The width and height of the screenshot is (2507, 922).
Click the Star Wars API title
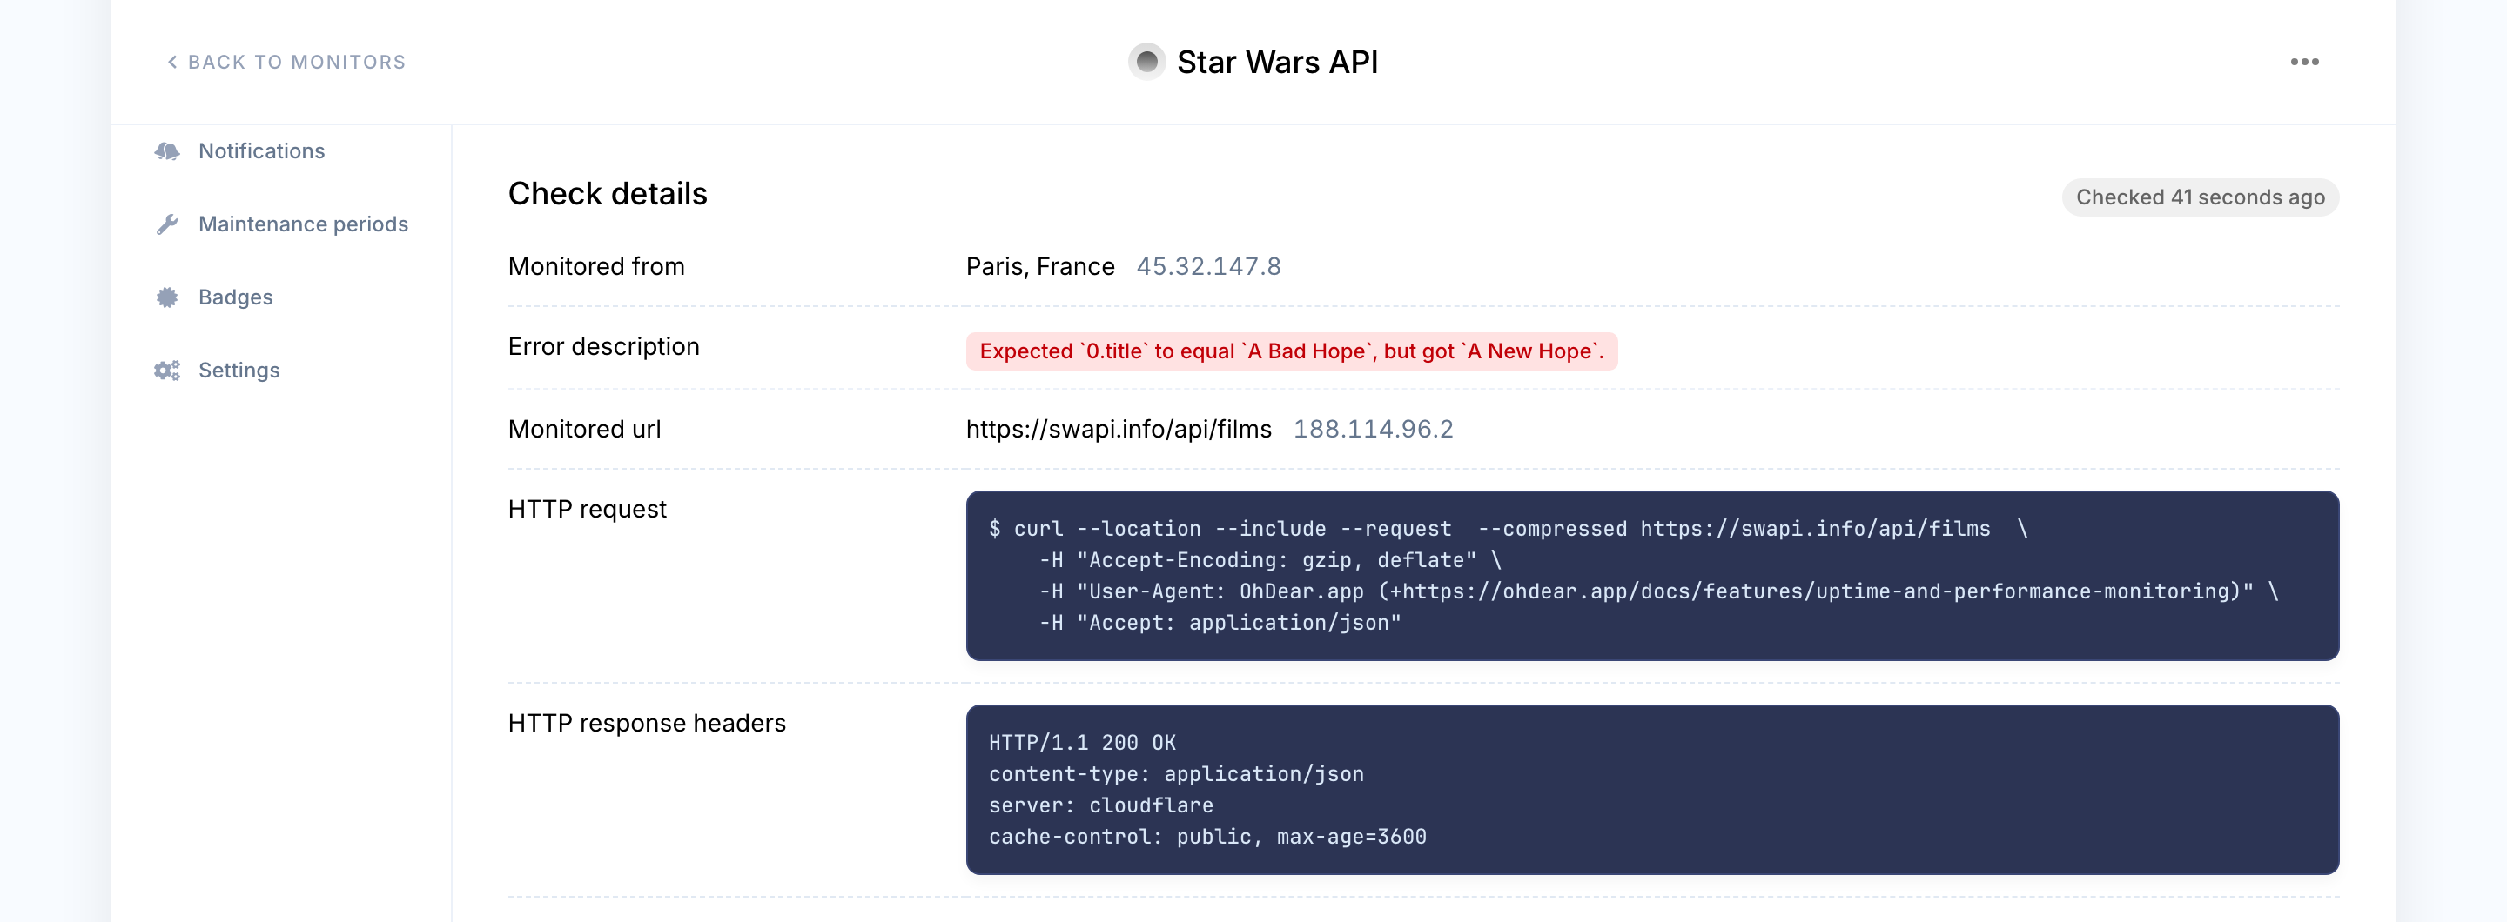pos(1277,63)
